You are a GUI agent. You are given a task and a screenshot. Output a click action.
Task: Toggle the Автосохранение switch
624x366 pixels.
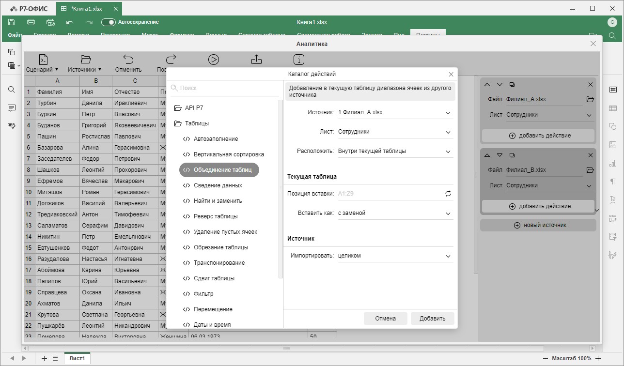(109, 22)
